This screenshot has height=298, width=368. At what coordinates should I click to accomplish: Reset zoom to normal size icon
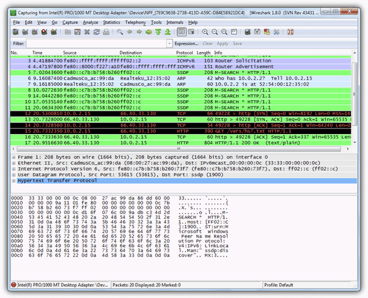pos(224,32)
